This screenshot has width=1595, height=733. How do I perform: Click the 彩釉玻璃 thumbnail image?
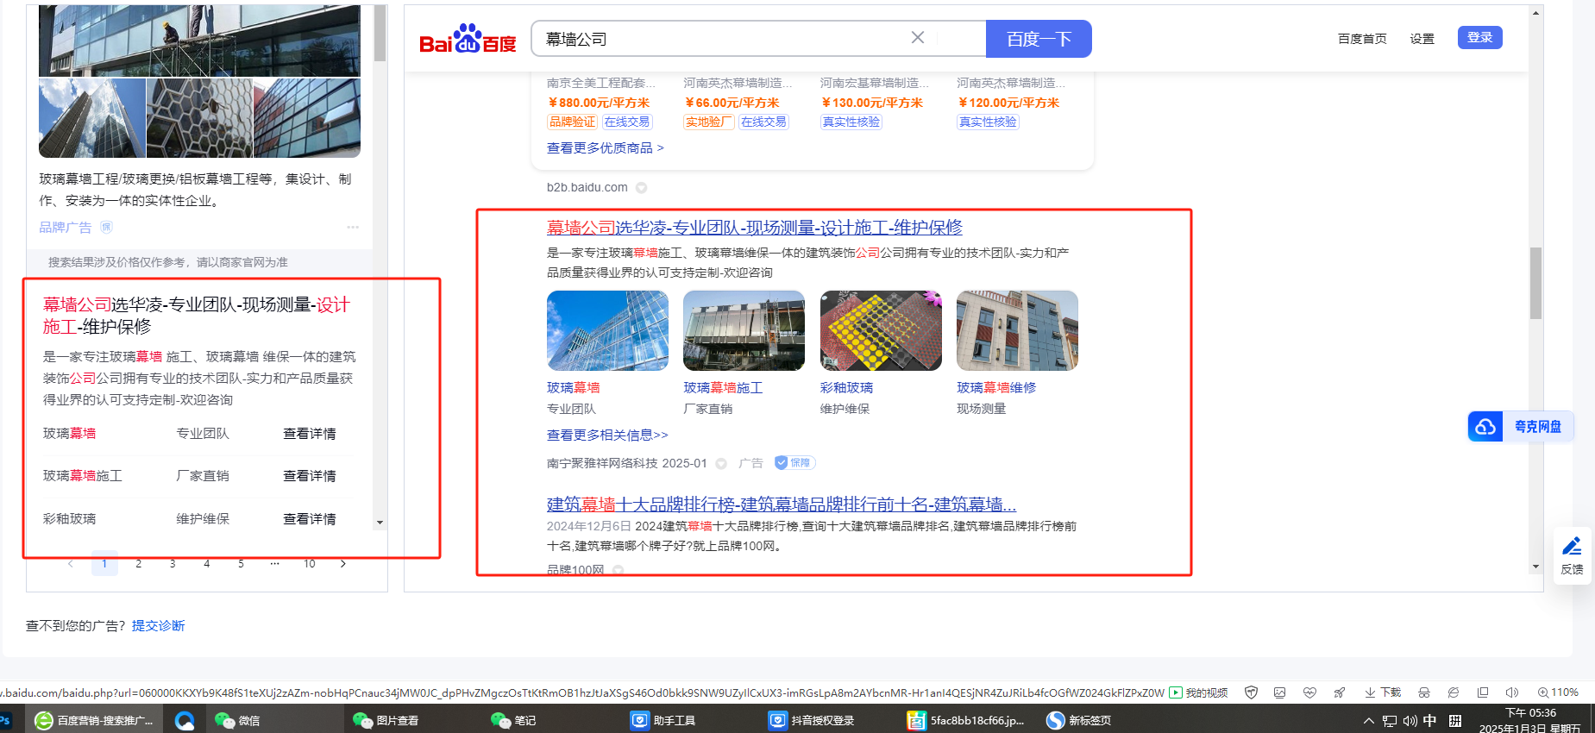[x=881, y=331]
